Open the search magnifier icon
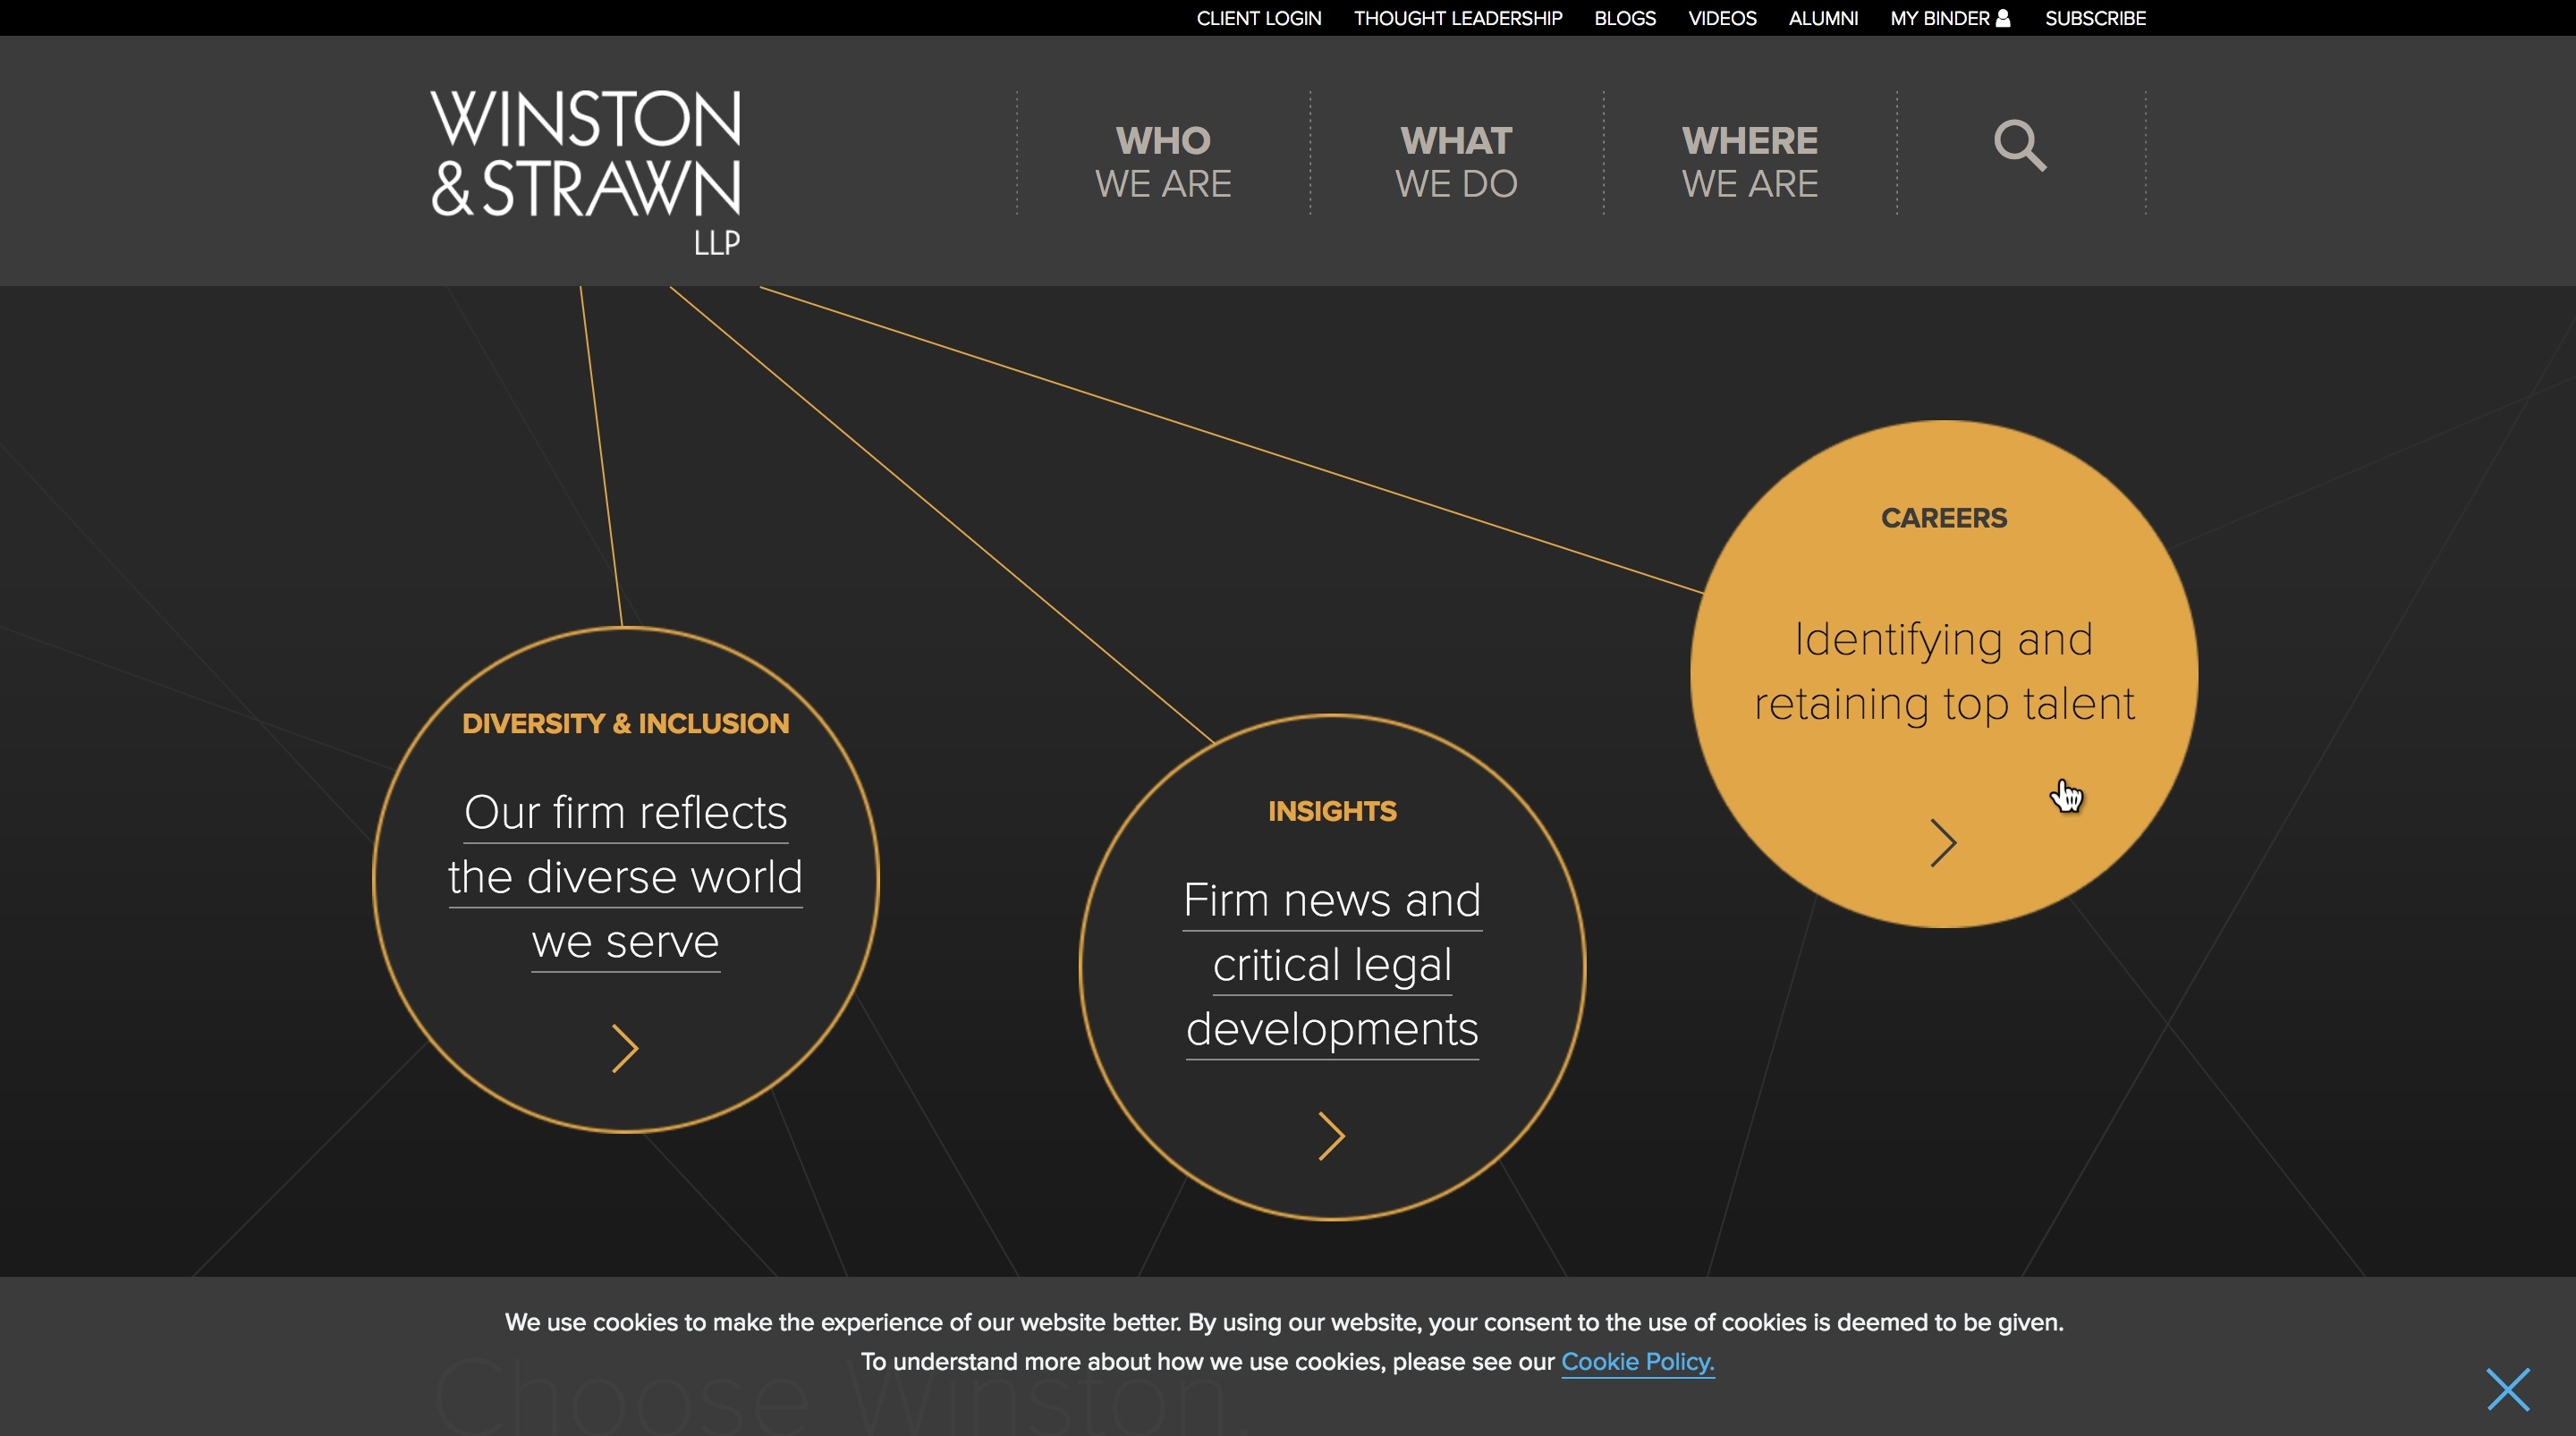This screenshot has height=1436, width=2576. point(2020,146)
